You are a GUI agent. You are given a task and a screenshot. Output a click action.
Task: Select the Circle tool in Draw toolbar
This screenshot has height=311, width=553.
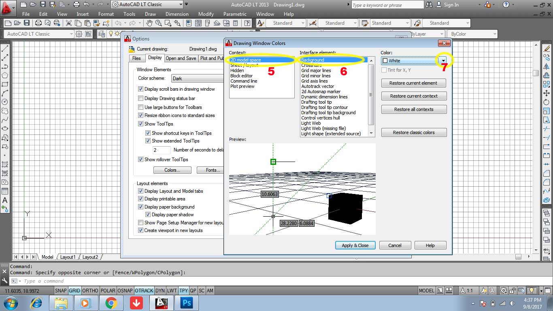5,102
